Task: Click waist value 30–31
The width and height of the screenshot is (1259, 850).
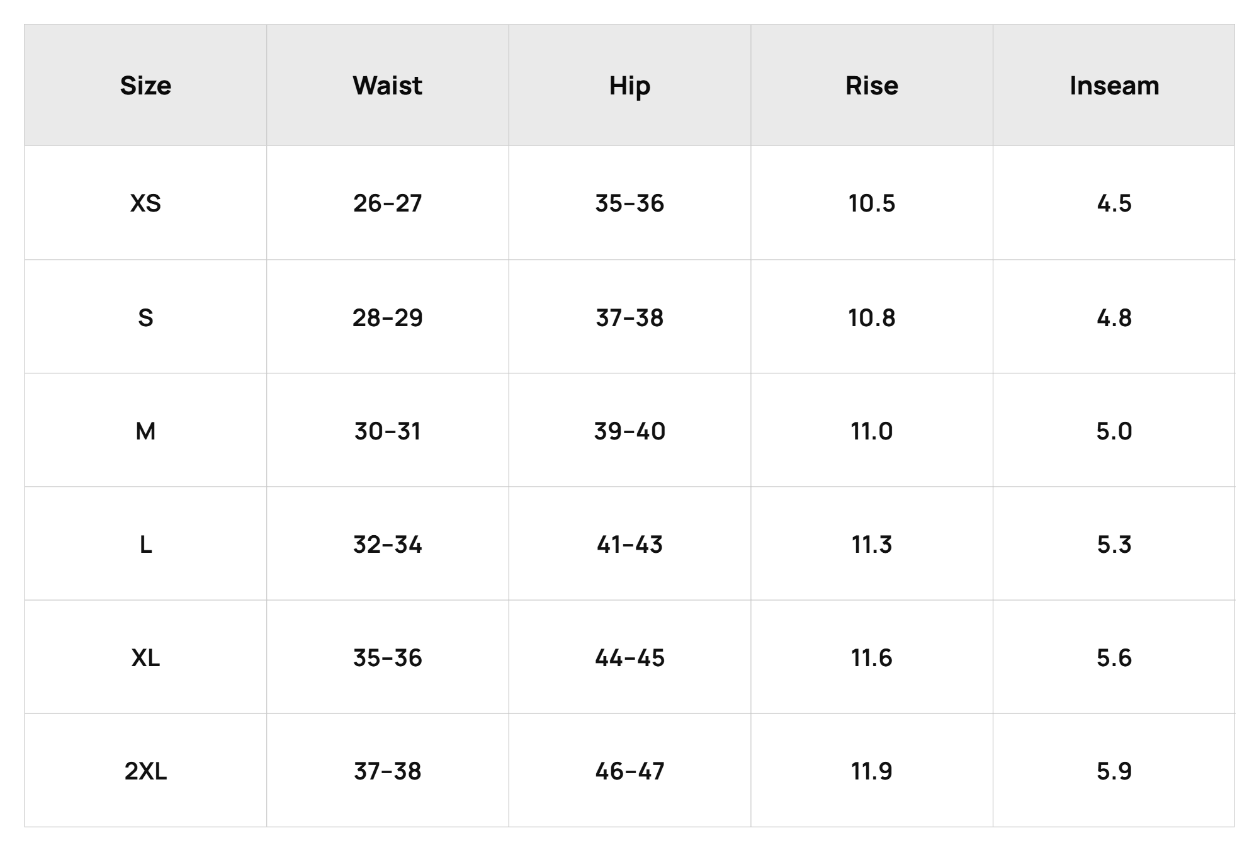Action: pos(388,431)
